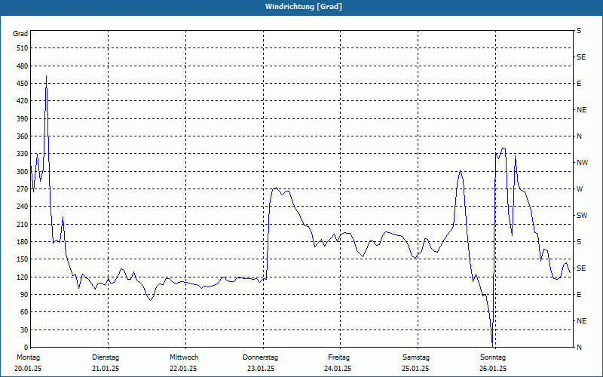Click the Sonntag day label
This screenshot has height=377, width=603.
(493, 357)
